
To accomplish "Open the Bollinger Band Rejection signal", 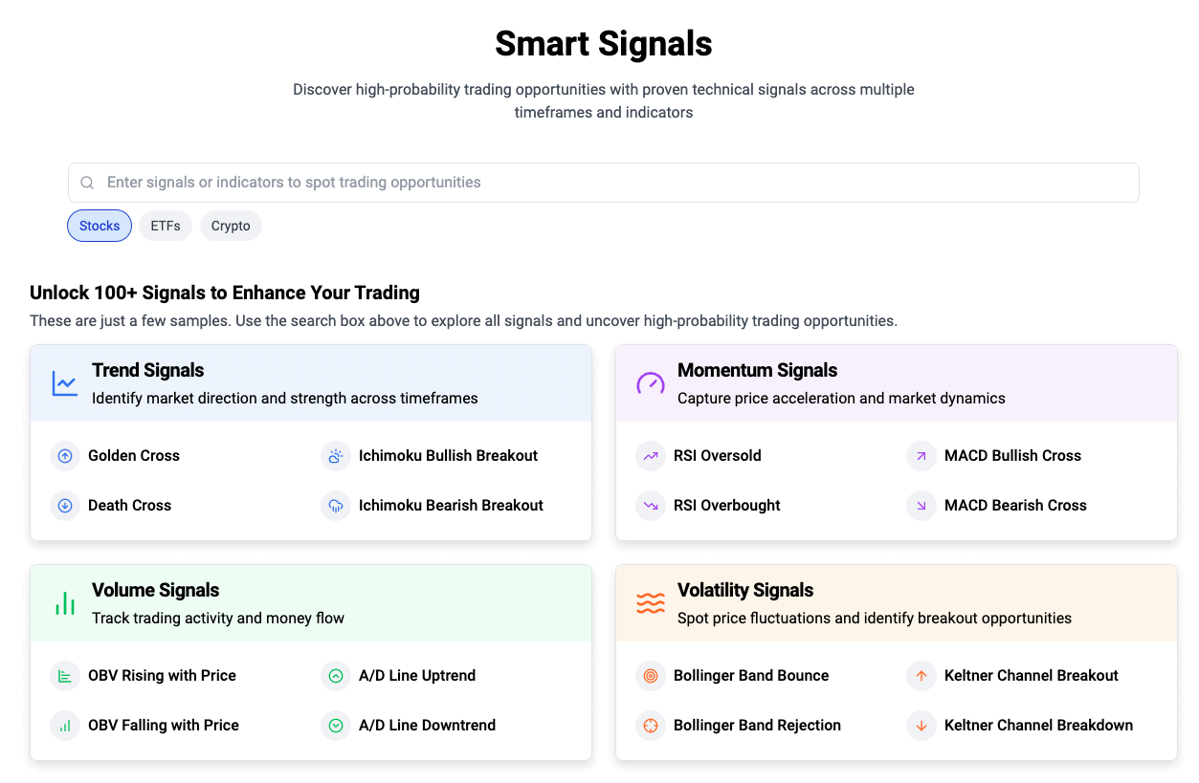I will (757, 726).
